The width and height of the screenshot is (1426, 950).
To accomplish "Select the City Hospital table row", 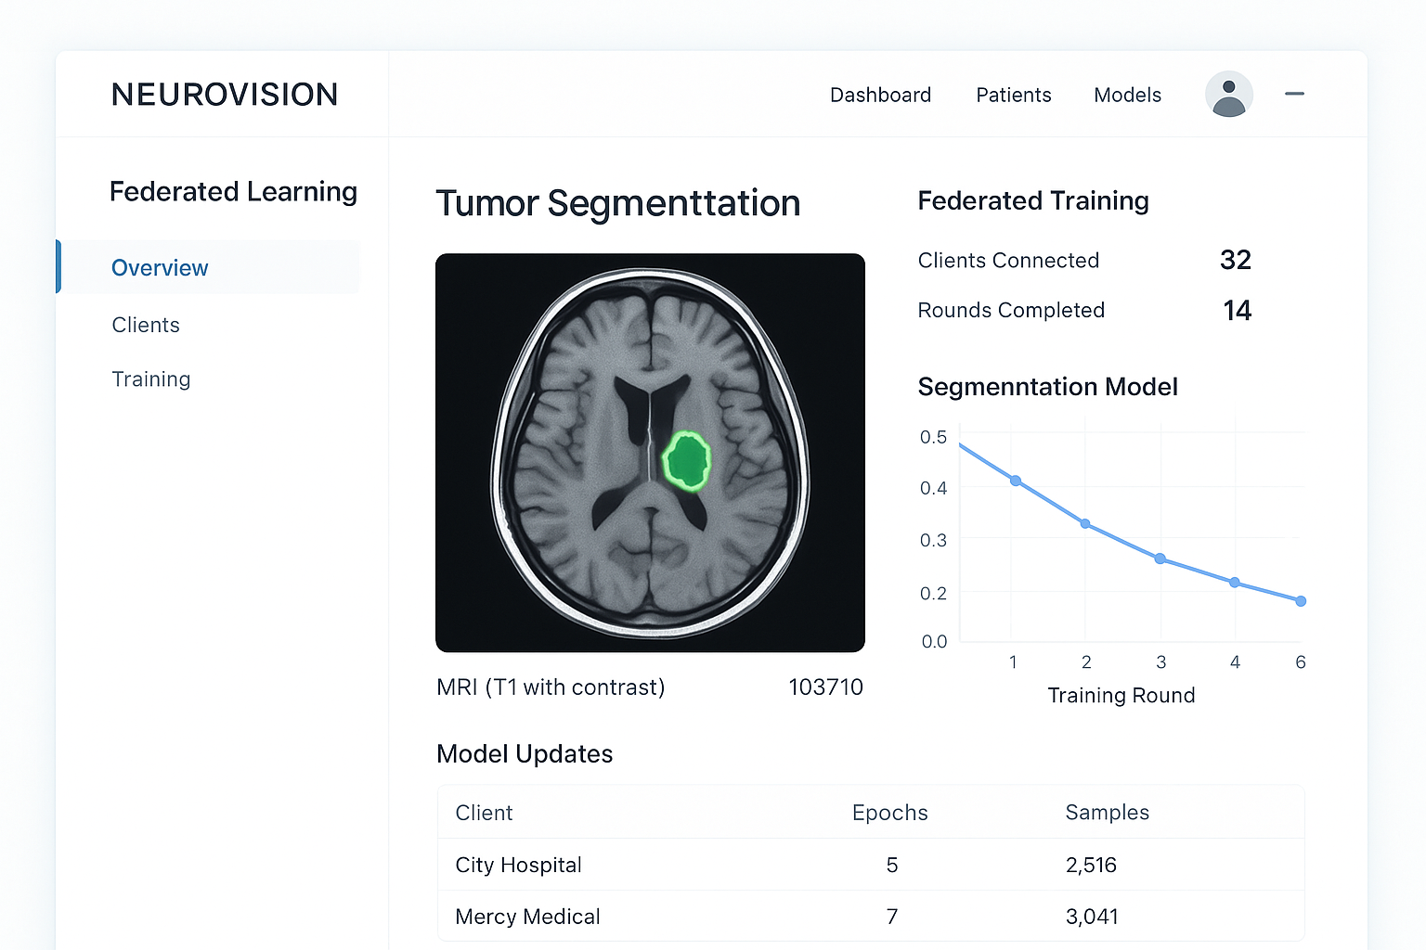I will 871,865.
